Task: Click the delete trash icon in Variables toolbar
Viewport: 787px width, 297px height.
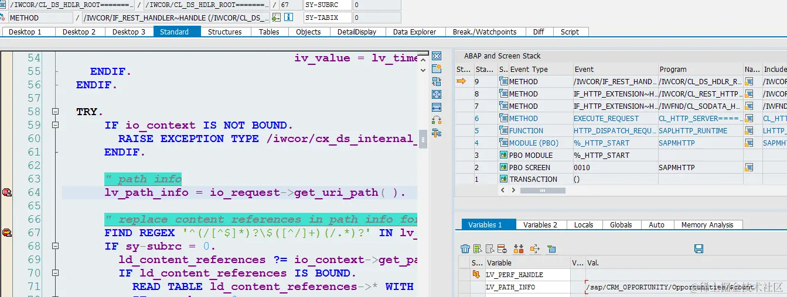Action: point(465,249)
